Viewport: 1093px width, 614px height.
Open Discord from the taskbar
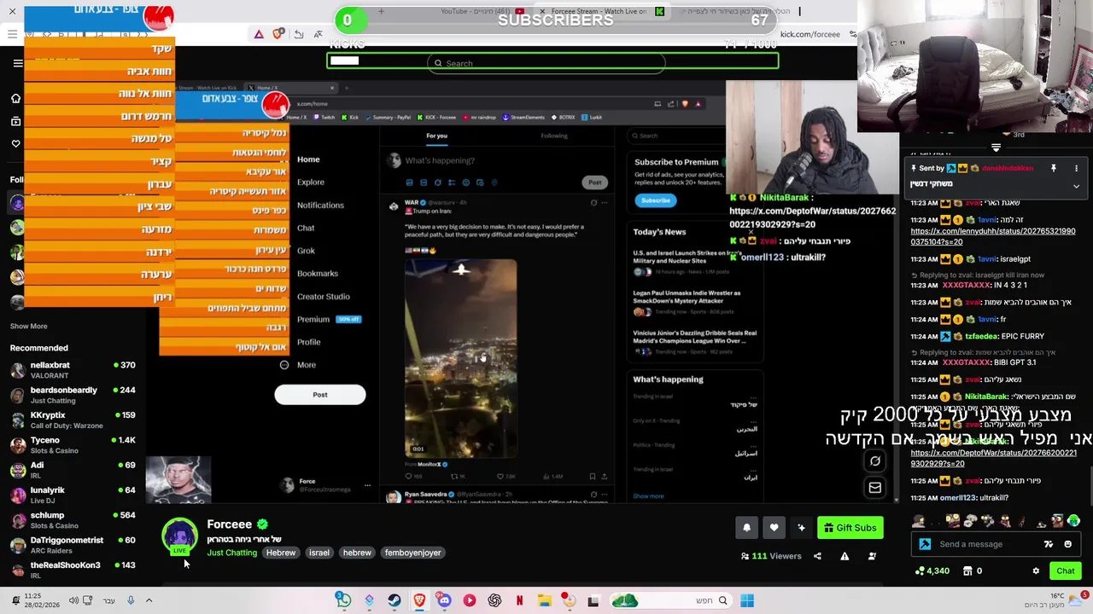tap(444, 601)
